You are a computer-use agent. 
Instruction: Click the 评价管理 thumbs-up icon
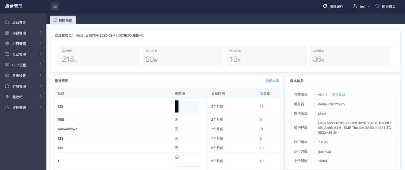click(7, 107)
